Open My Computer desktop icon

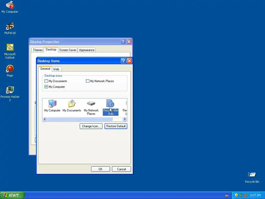click(10, 7)
